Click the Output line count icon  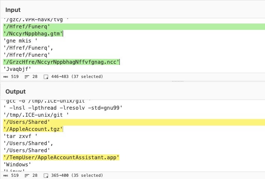[27, 175]
